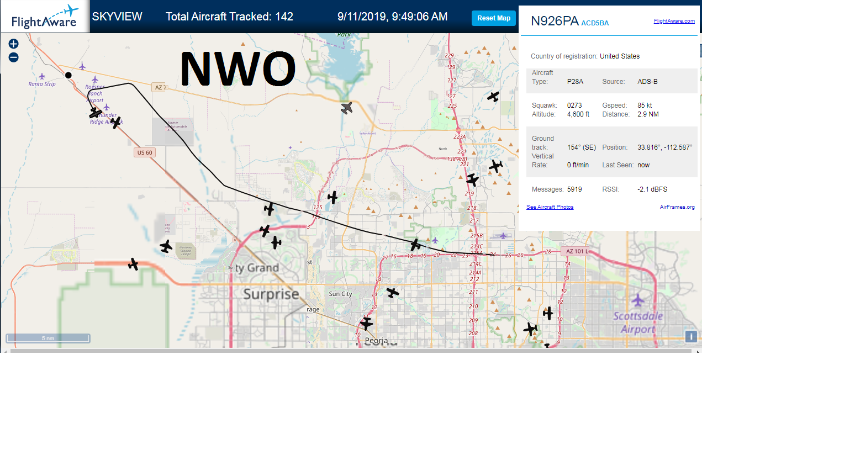
Task: Zoom in on the map with plus button
Action: coord(14,44)
